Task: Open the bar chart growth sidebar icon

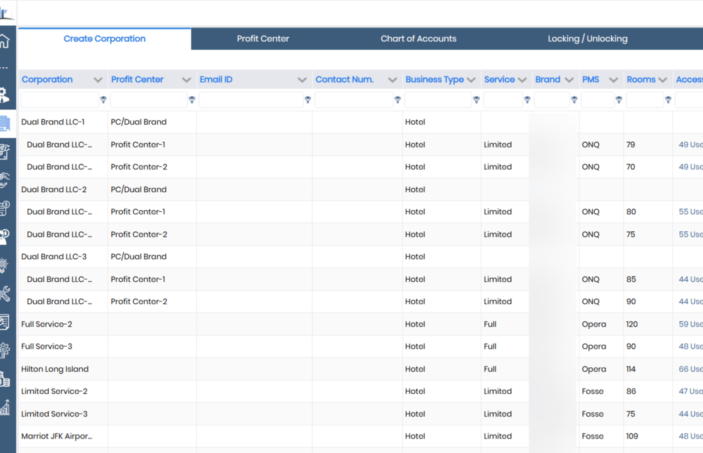Action: [5, 407]
